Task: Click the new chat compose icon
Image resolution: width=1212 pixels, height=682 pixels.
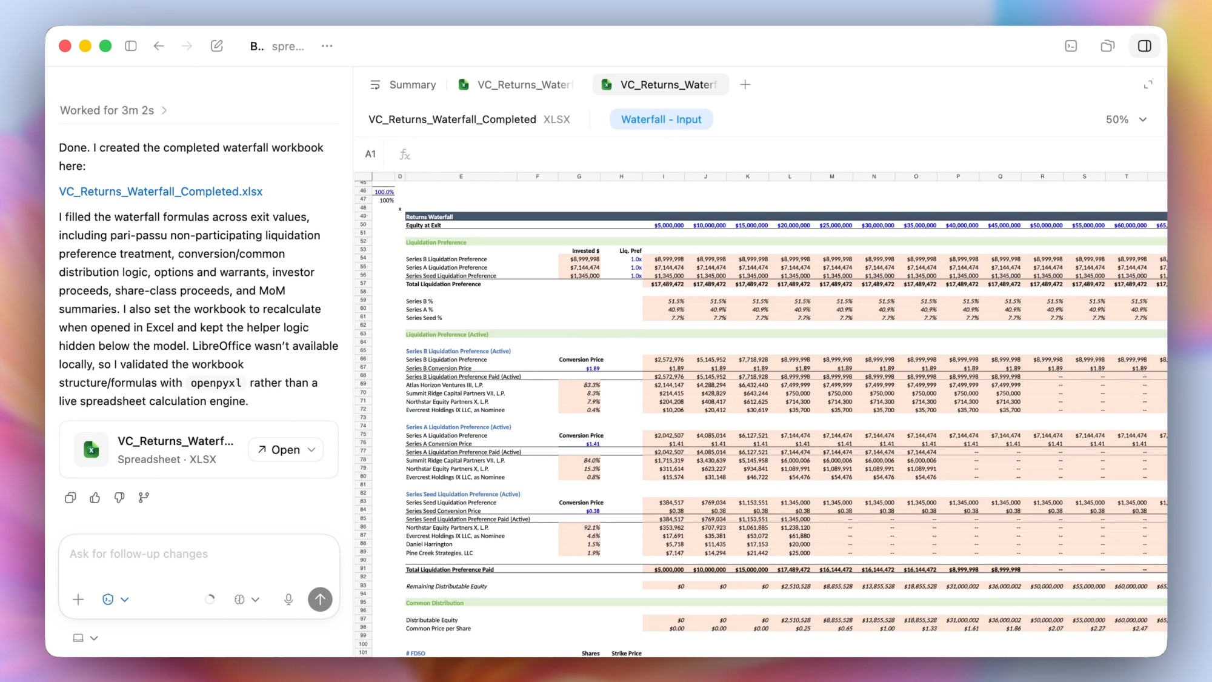Action: point(217,46)
